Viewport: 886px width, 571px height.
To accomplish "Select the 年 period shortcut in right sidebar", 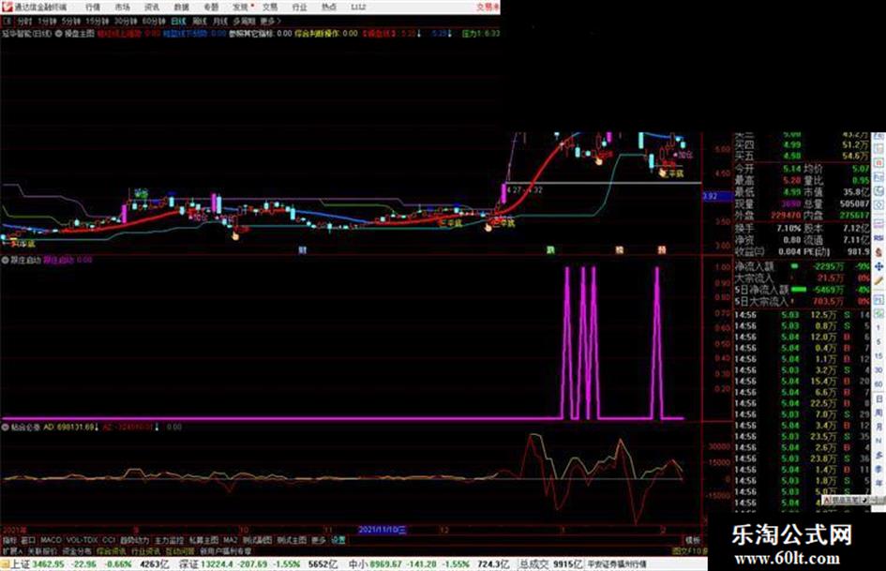I will point(878,484).
